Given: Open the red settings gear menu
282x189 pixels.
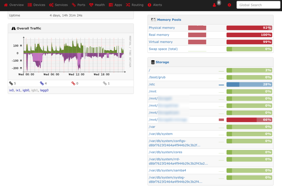Looking at the screenshot, I should [x=229, y=5].
